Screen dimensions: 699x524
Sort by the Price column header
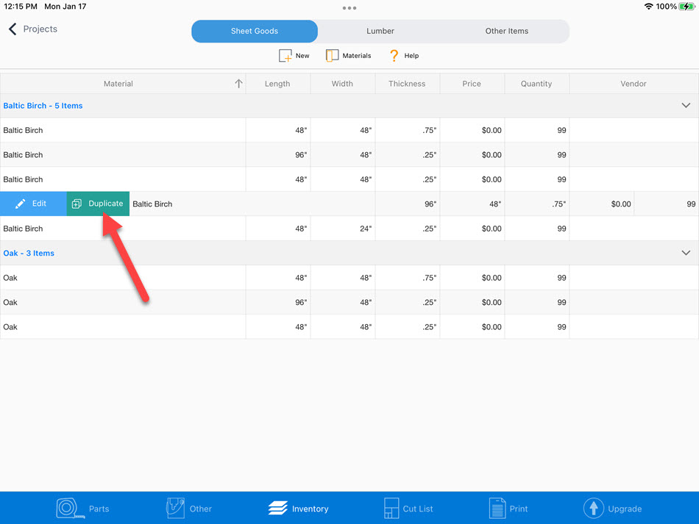click(x=472, y=84)
